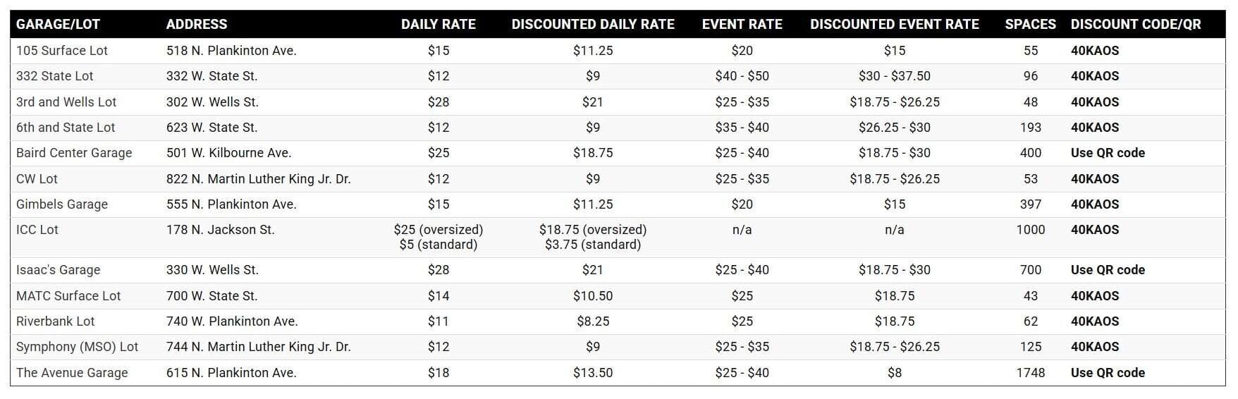Click the 178 N. Jackson St. address

220,230
